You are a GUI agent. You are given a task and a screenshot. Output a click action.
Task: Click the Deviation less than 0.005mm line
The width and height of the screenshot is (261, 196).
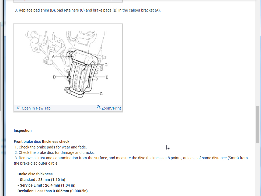(53, 191)
